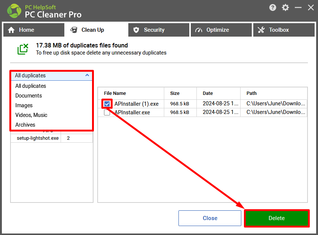Image resolution: width=318 pixels, height=235 pixels.
Task: Click the PC Cleaner Pro leaf logo
Action: click(x=14, y=11)
